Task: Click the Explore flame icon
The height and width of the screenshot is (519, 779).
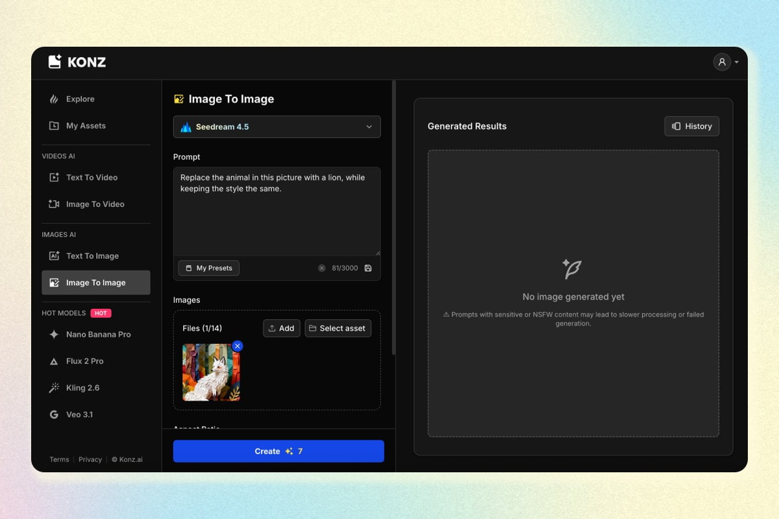Action: (54, 99)
